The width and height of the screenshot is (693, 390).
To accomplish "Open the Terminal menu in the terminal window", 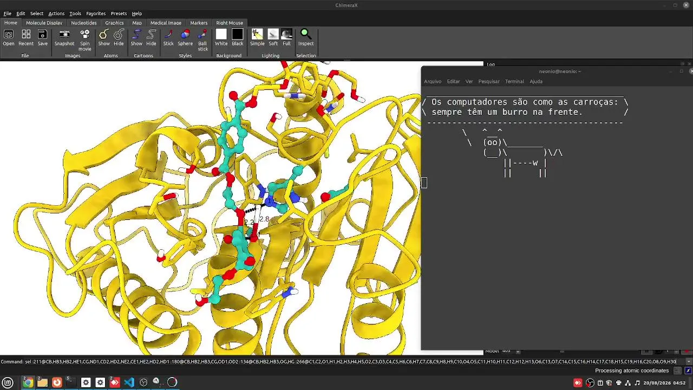I will click(514, 81).
